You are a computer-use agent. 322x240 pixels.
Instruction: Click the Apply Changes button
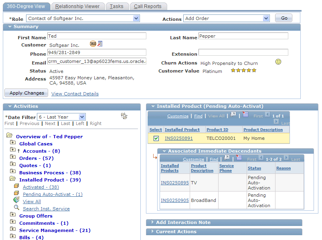tap(26, 93)
